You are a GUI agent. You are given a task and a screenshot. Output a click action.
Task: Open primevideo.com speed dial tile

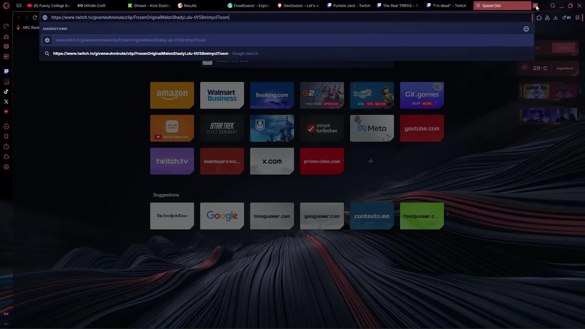click(322, 161)
